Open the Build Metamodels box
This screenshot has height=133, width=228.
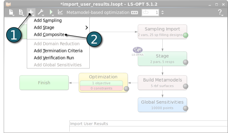tap(162, 82)
